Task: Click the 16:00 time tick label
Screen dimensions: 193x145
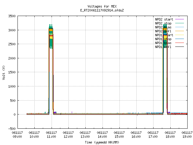Action: tap(136, 137)
